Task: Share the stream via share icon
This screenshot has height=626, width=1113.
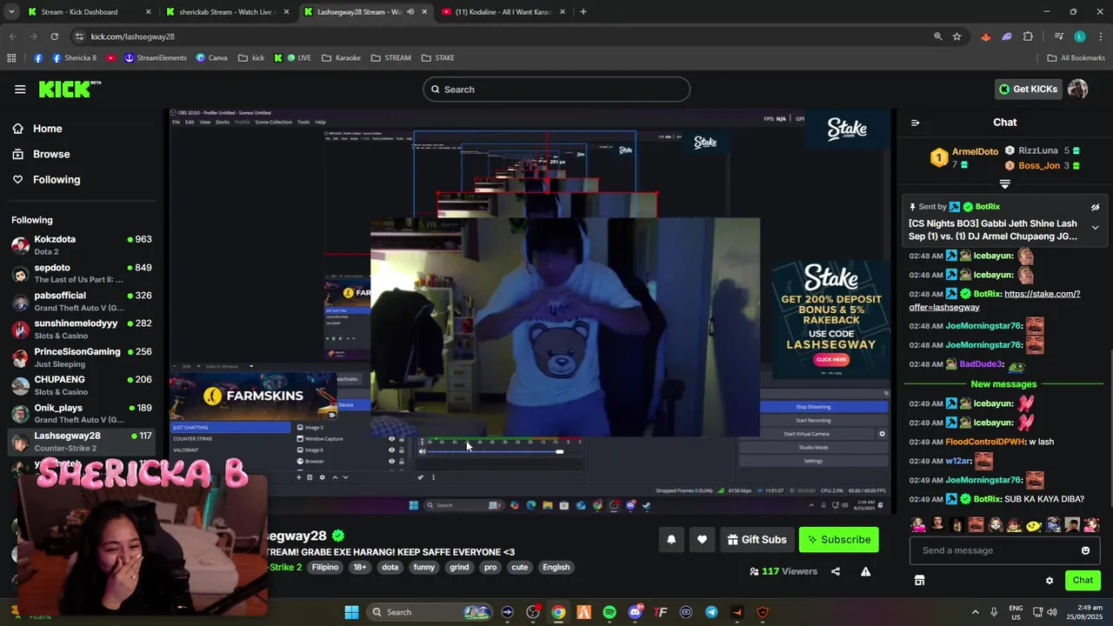Action: tap(836, 571)
